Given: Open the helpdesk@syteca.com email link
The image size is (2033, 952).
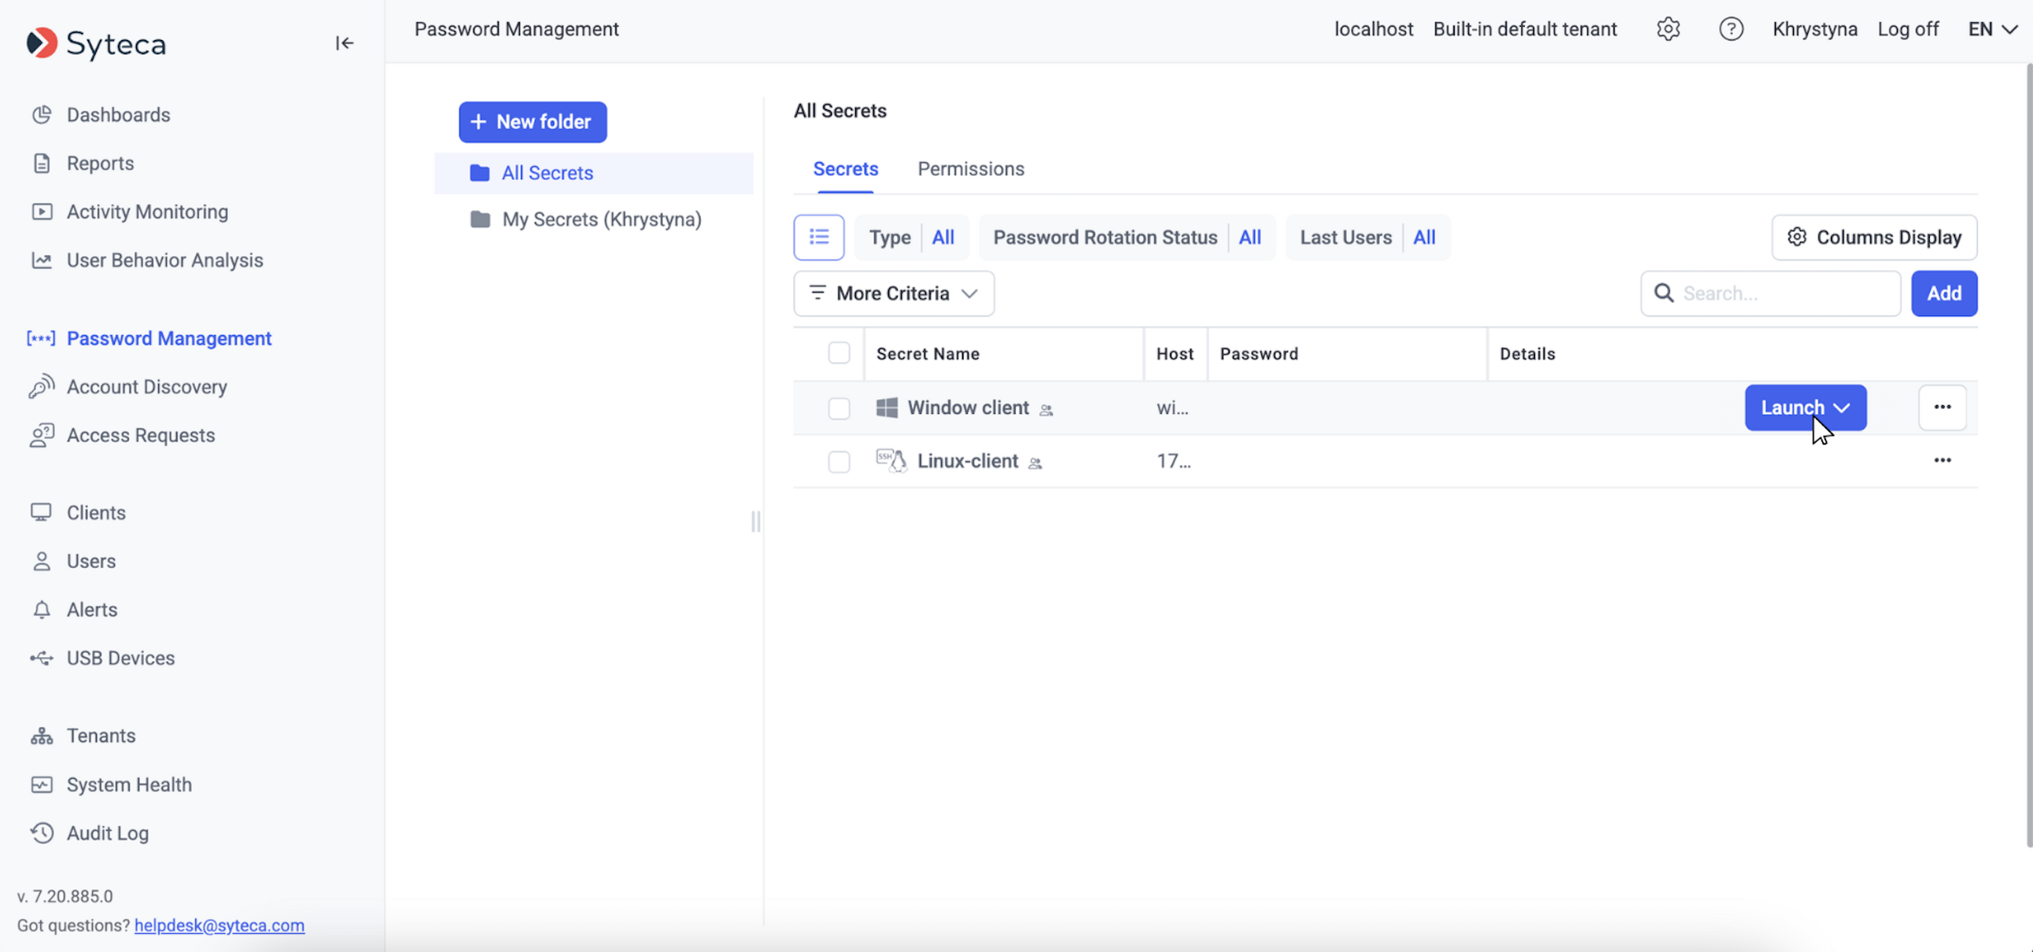Looking at the screenshot, I should pos(219,925).
